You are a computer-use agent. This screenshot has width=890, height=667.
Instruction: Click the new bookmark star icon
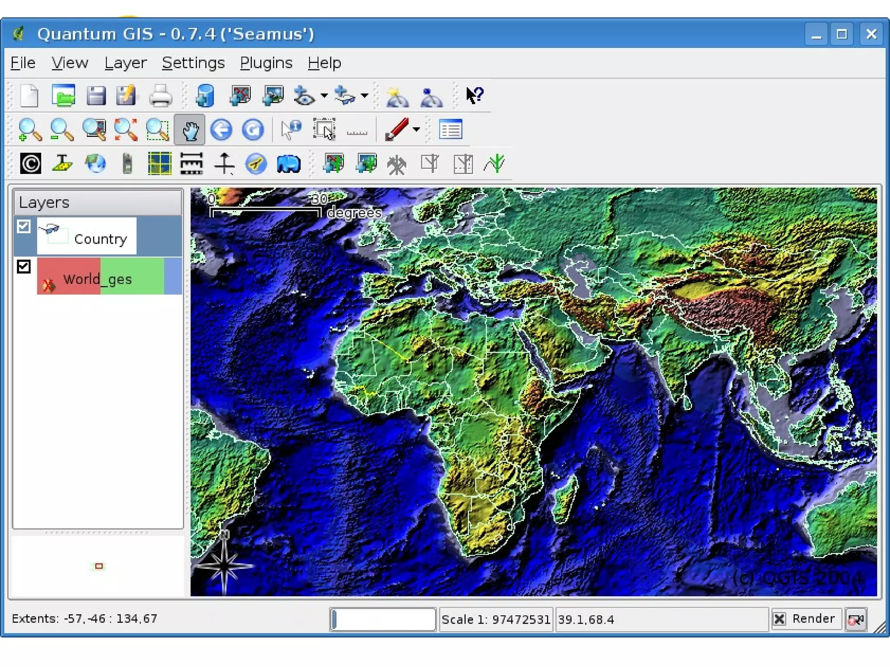(x=397, y=96)
